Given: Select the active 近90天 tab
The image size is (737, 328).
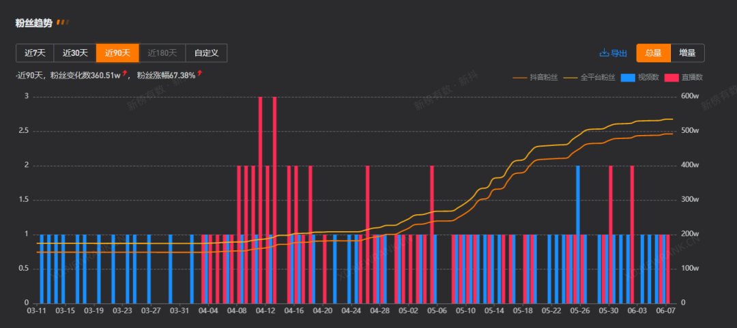Looking at the screenshot, I should click(x=117, y=53).
